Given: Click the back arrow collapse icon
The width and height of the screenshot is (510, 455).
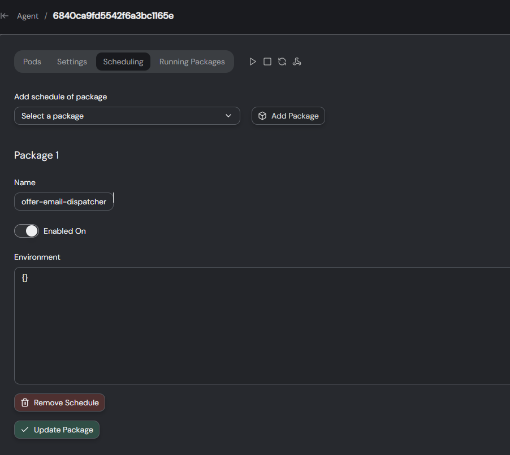Looking at the screenshot, I should (x=5, y=16).
